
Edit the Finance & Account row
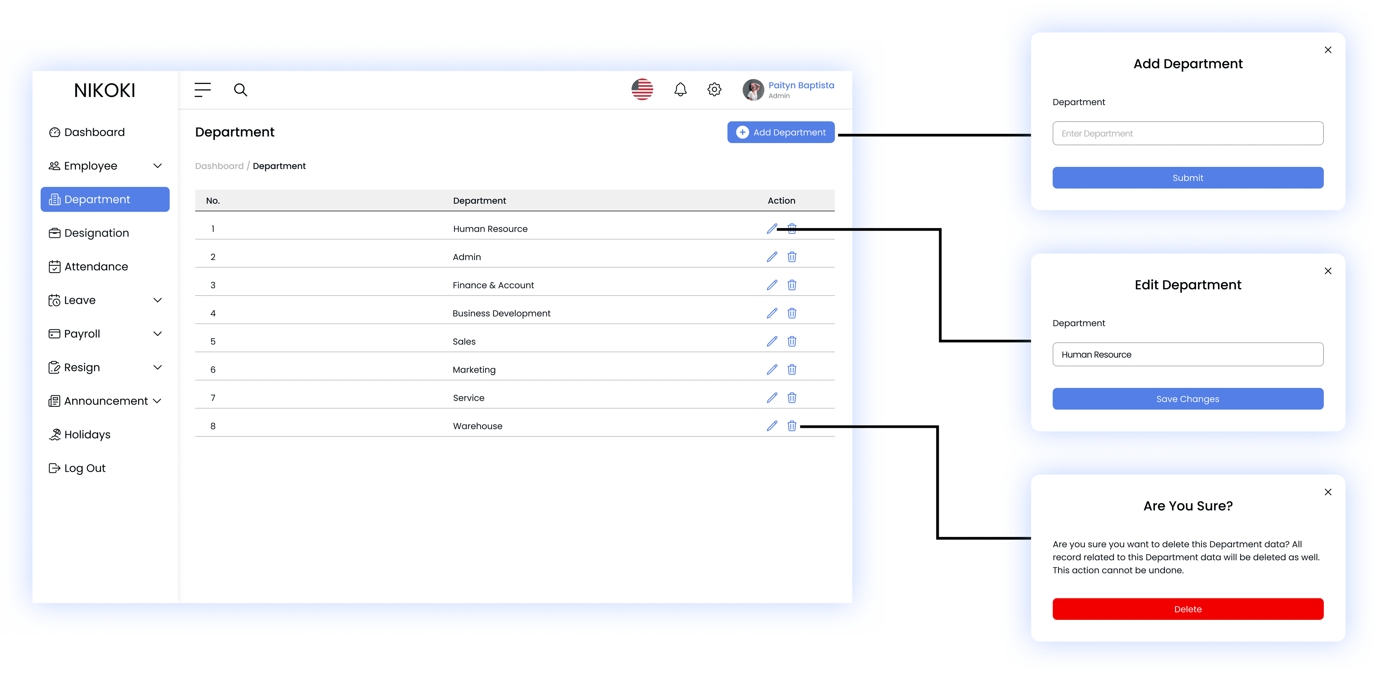[x=772, y=285]
